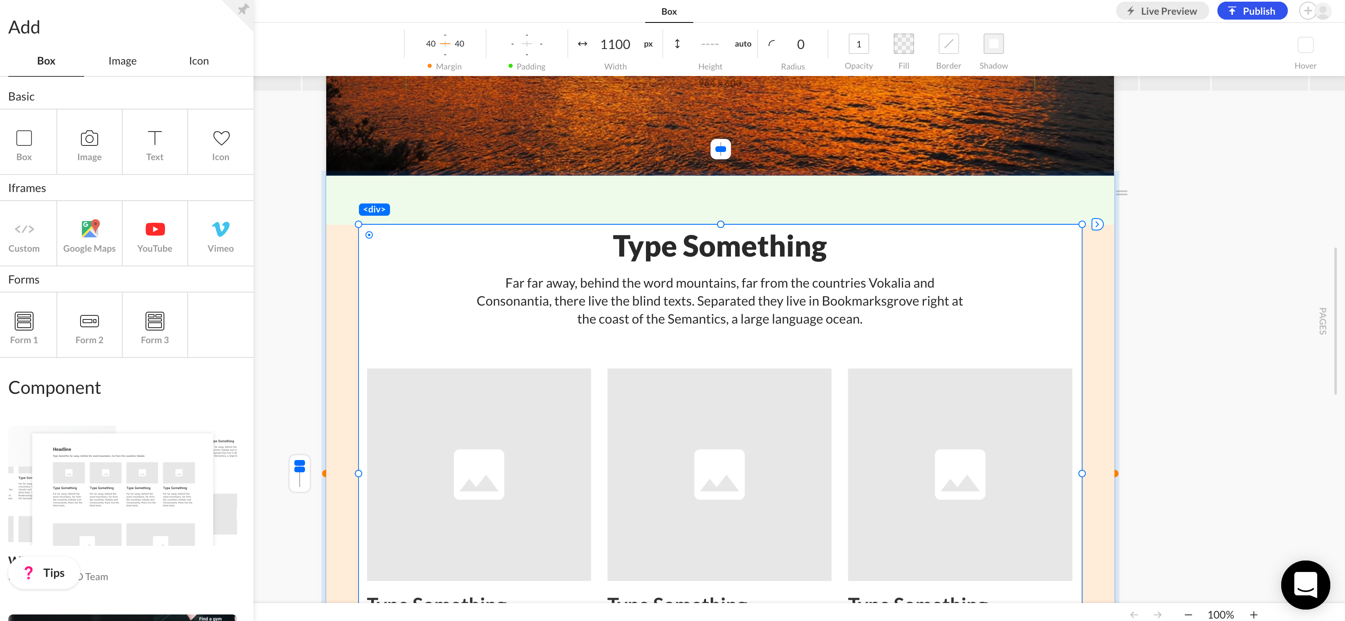The image size is (1345, 621).
Task: Click the right edge resize handle of selected box
Action: point(1082,474)
